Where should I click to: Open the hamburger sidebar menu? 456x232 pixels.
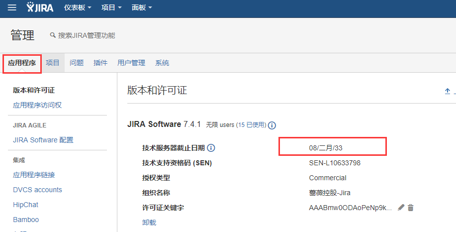tap(12, 7)
